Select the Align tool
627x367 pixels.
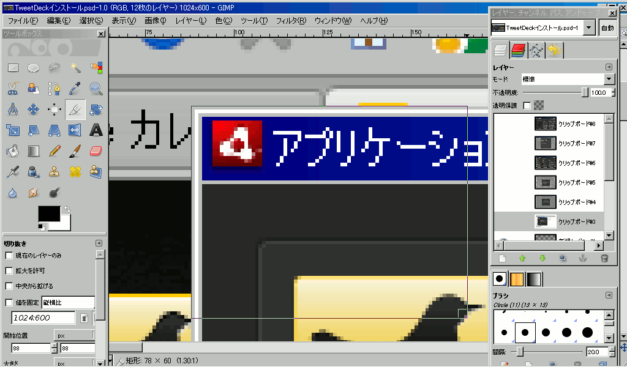54,109
